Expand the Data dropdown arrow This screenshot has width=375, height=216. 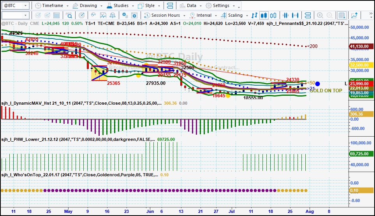[x=201, y=6]
